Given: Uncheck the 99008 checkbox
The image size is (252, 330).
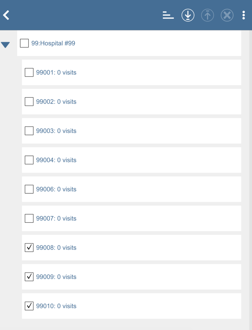Looking at the screenshot, I should [29, 248].
